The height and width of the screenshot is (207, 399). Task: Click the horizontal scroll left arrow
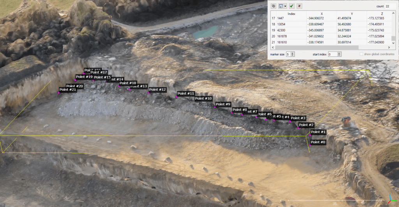tap(273, 47)
